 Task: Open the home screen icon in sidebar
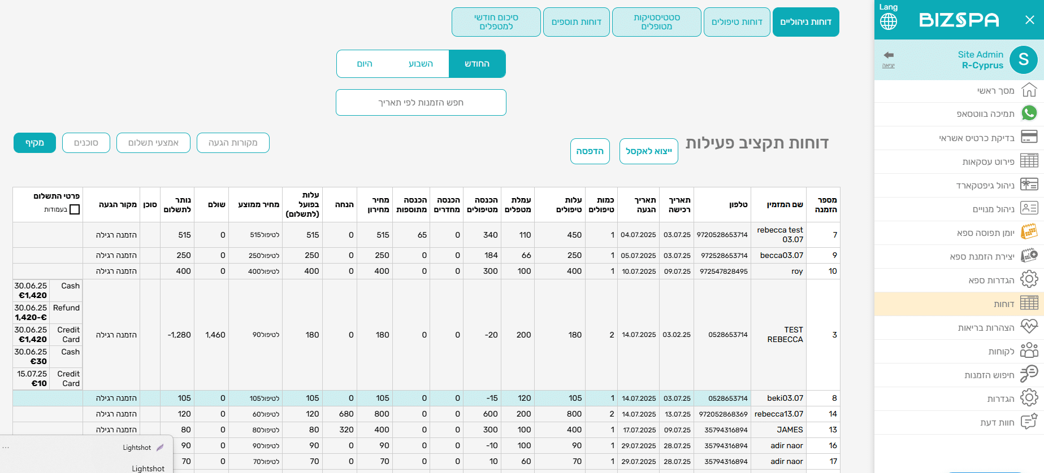pos(1029,90)
